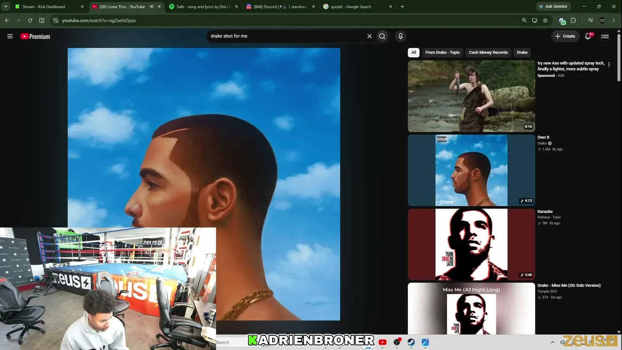Open Ask Gemini
Image resolution: width=622 pixels, height=350 pixels.
click(553, 7)
